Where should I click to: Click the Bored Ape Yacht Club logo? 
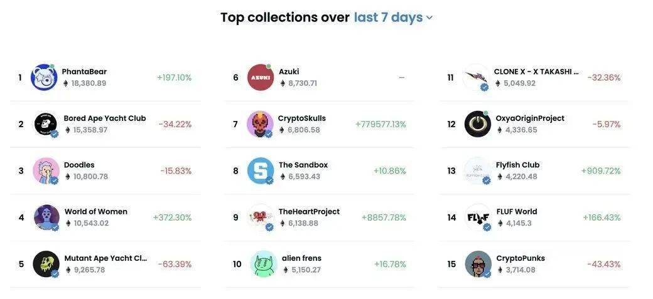[x=46, y=124]
